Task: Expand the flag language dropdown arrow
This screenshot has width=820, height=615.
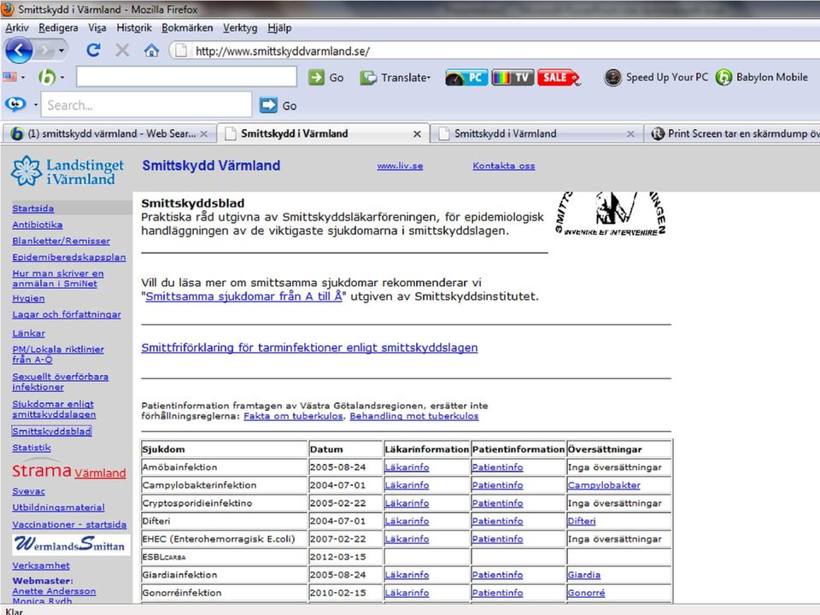Action: 22,78
